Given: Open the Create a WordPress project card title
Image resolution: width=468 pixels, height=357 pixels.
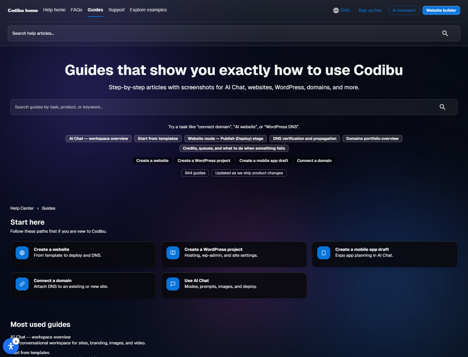Looking at the screenshot, I should click(x=214, y=250).
